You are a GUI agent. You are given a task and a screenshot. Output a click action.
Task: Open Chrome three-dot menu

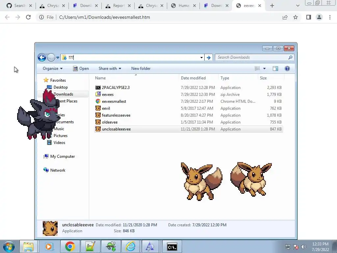click(330, 17)
